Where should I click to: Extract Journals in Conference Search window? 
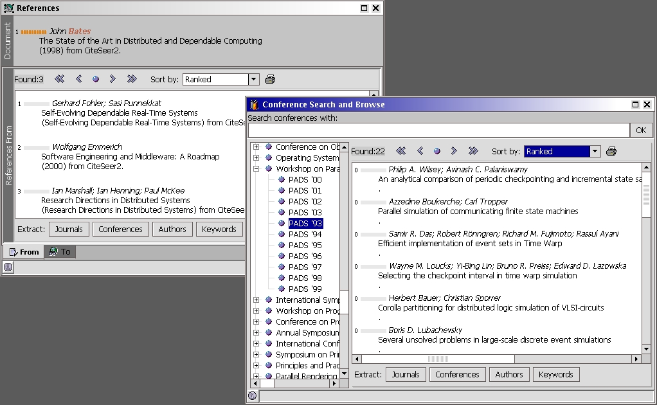(x=406, y=374)
